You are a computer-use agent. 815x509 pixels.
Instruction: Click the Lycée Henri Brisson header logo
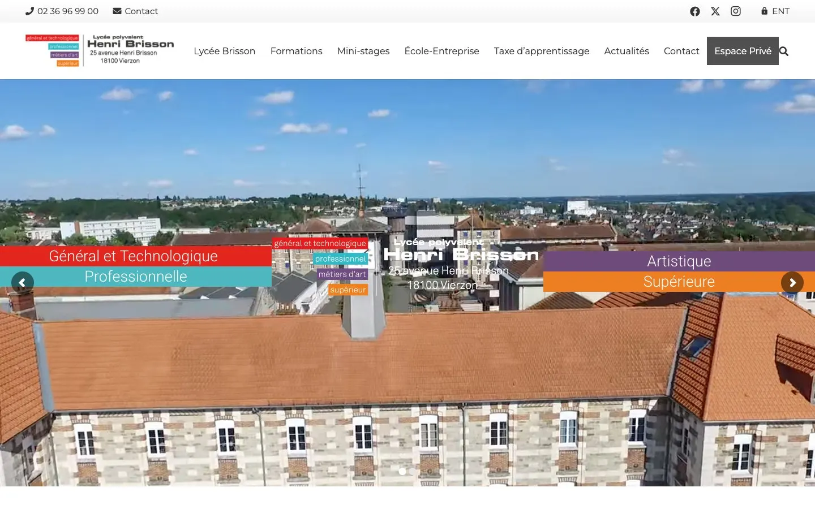[100, 50]
